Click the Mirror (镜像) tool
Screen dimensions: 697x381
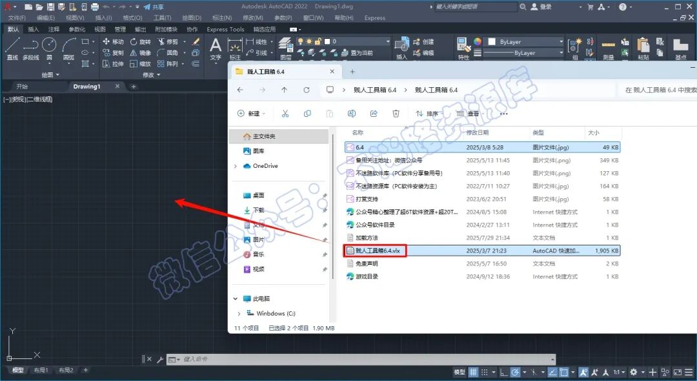(140, 52)
